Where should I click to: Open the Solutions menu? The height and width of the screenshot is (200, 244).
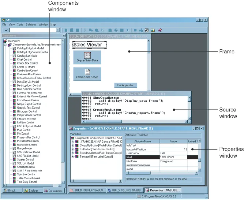coord(31,24)
